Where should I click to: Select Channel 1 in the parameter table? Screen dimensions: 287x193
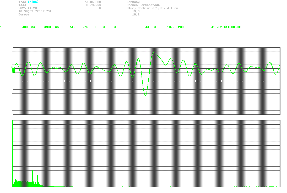pos(1,27)
